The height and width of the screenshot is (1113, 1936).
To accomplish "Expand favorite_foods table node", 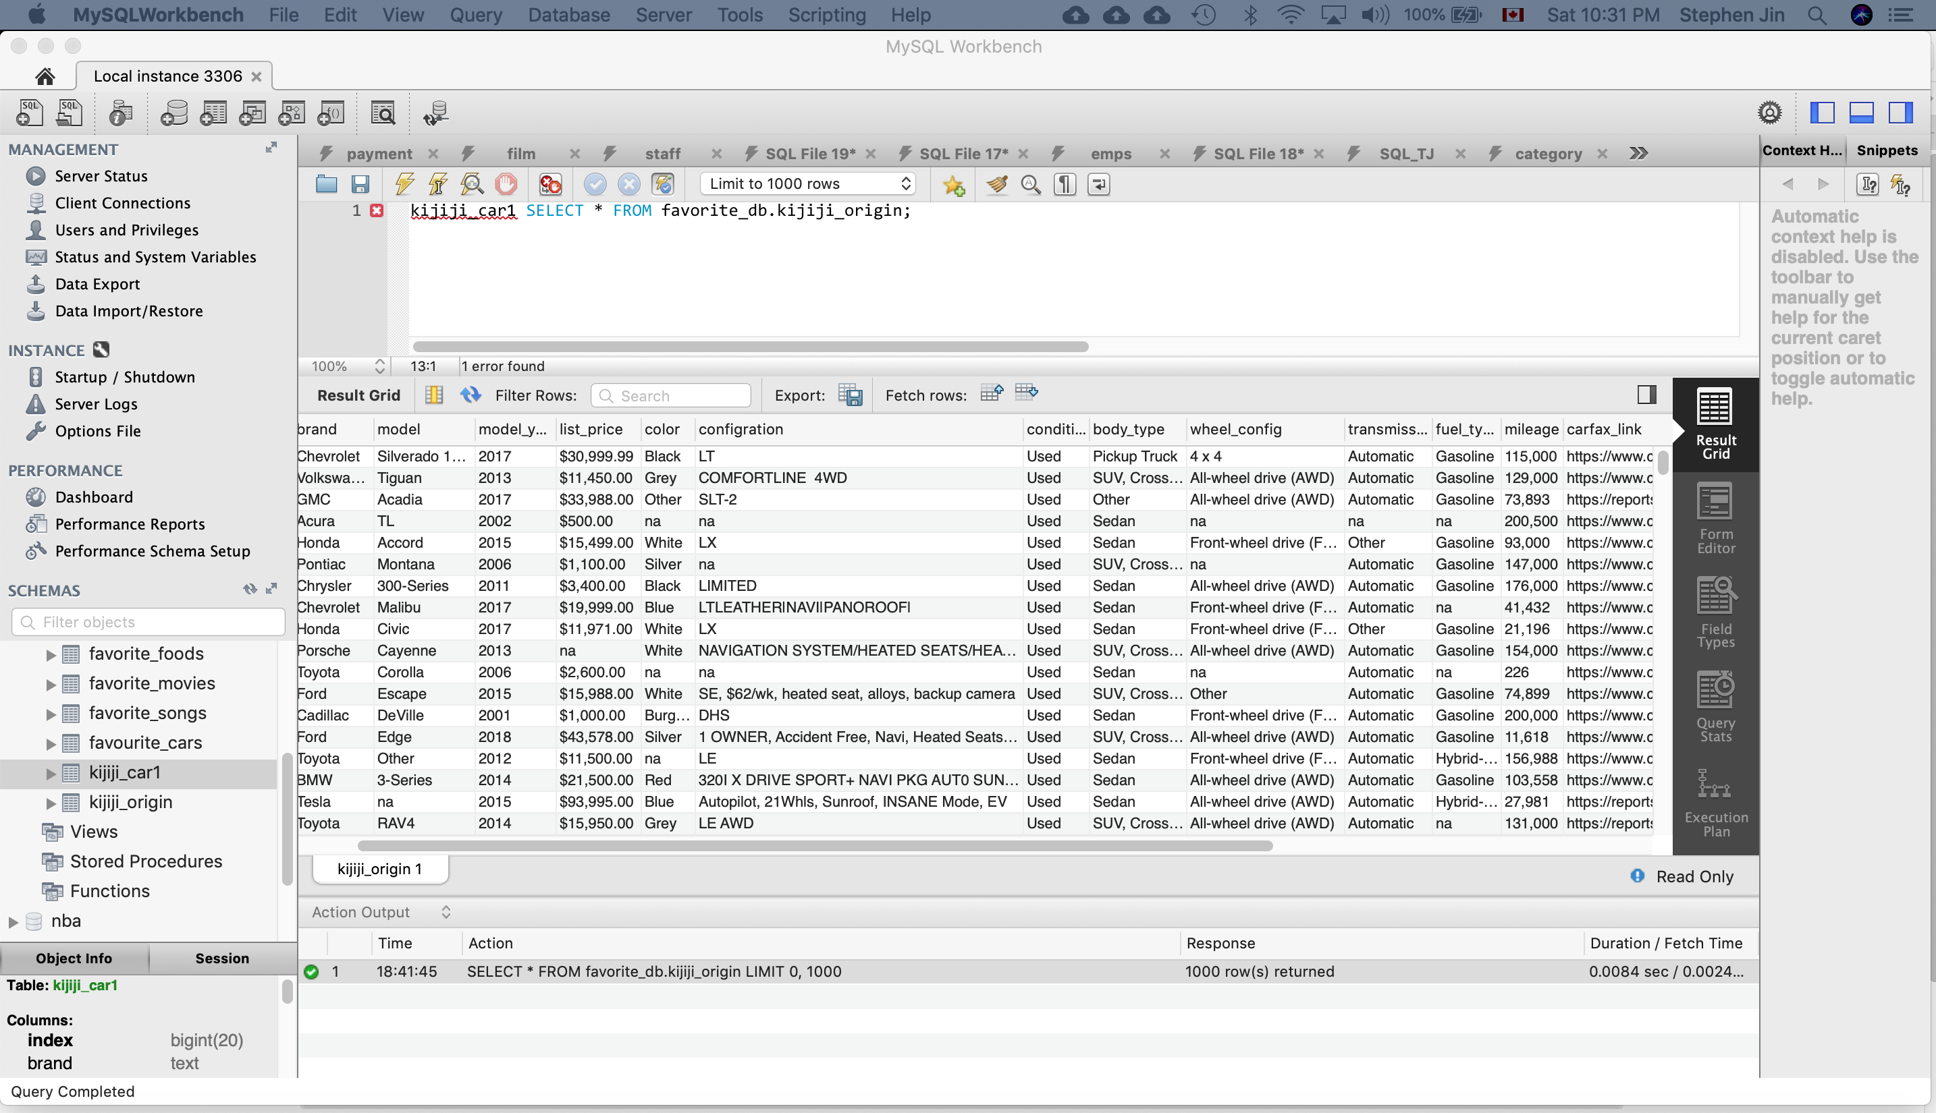I will tap(51, 655).
